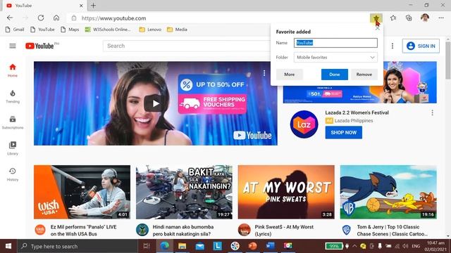451x253 pixels.
Task: Open new tab with plus icon
Action: [93, 6]
